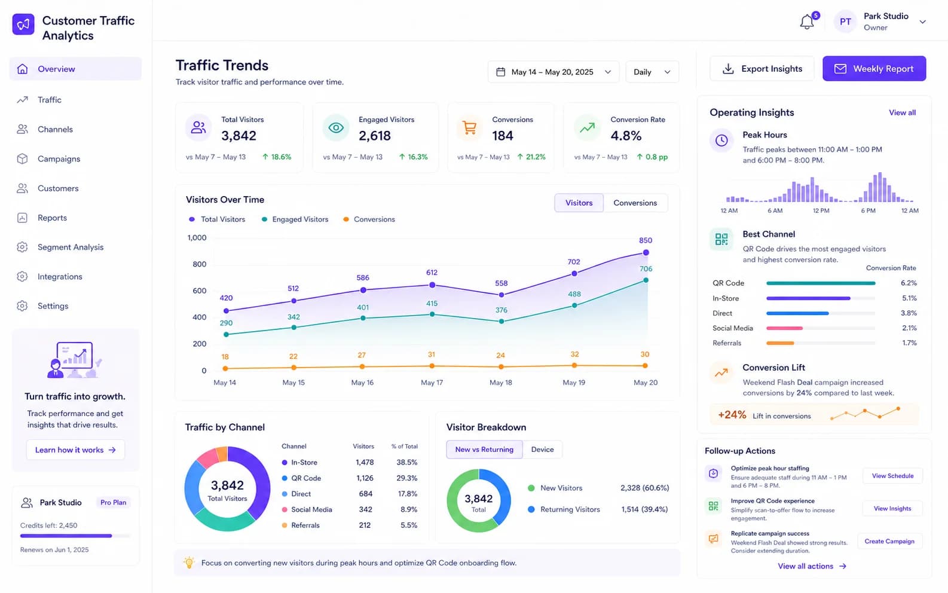The image size is (948, 593).
Task: Open the May 14 – May 20 date range dropdown
Action: (x=553, y=72)
